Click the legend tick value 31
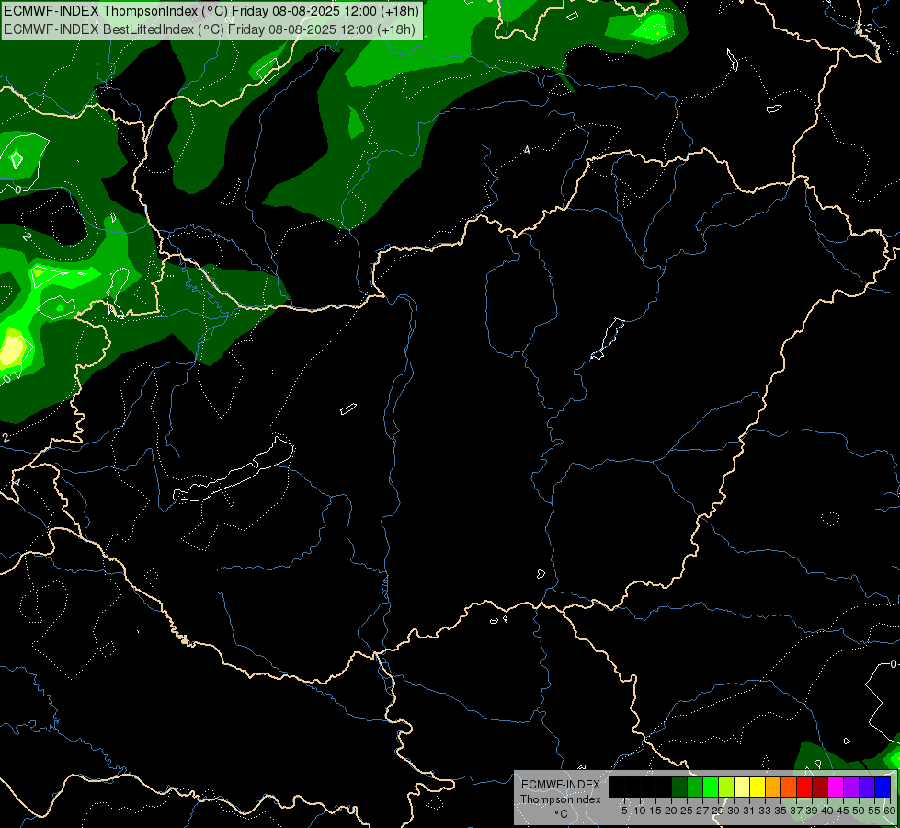The image size is (900, 828). click(749, 811)
